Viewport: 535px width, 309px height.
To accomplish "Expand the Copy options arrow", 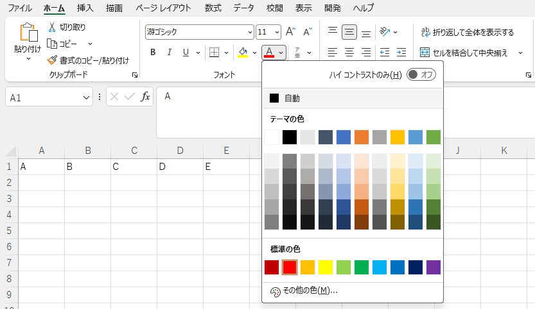I will pyautogui.click(x=90, y=44).
